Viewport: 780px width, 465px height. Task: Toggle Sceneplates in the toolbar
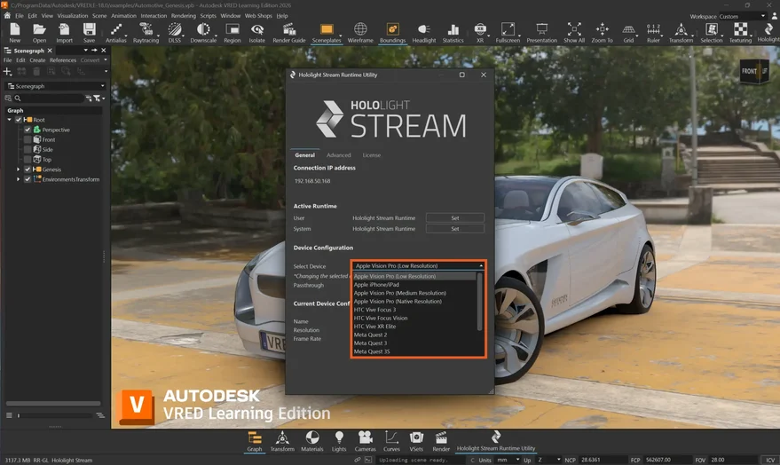(327, 33)
